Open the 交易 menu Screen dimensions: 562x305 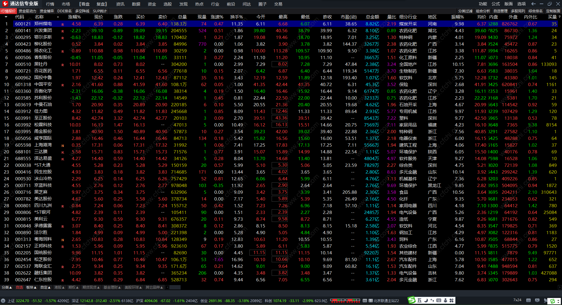pyautogui.click(x=278, y=4)
